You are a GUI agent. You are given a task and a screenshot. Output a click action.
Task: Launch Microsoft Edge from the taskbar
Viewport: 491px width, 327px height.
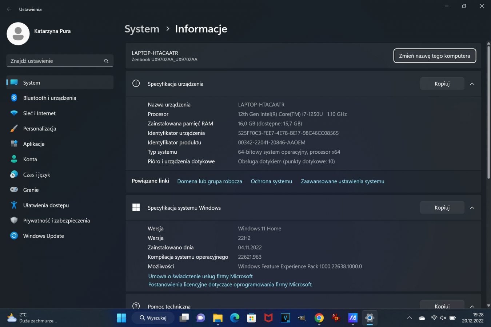click(235, 318)
